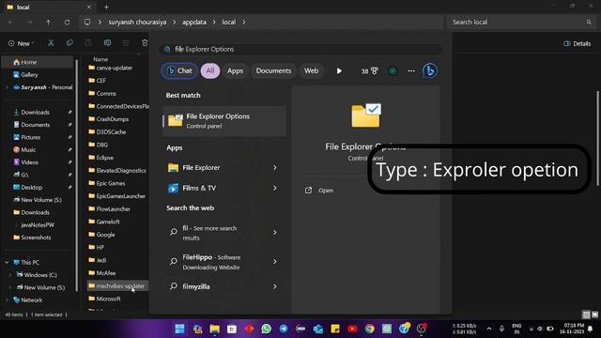Screen dimensions: 601x338
Task: Sort by the Name column header
Action: tap(100, 59)
